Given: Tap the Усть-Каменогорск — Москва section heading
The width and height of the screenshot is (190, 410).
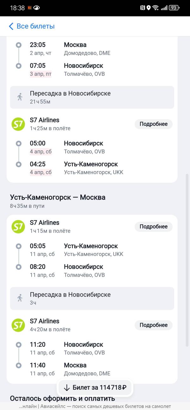Looking at the screenshot, I should pos(58,197).
